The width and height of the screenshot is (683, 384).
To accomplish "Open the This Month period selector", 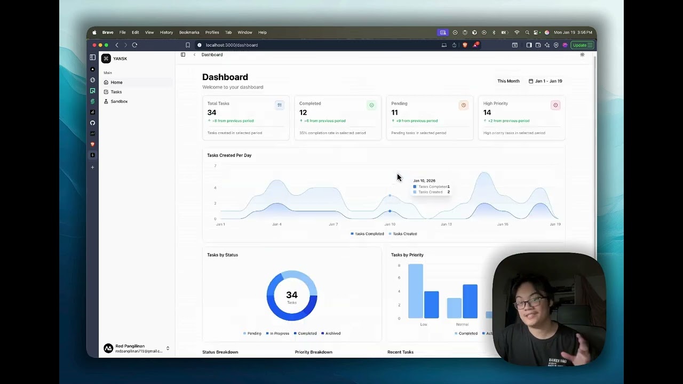I will (x=508, y=81).
